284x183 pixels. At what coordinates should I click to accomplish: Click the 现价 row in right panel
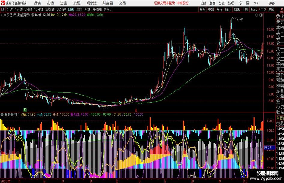280,75
